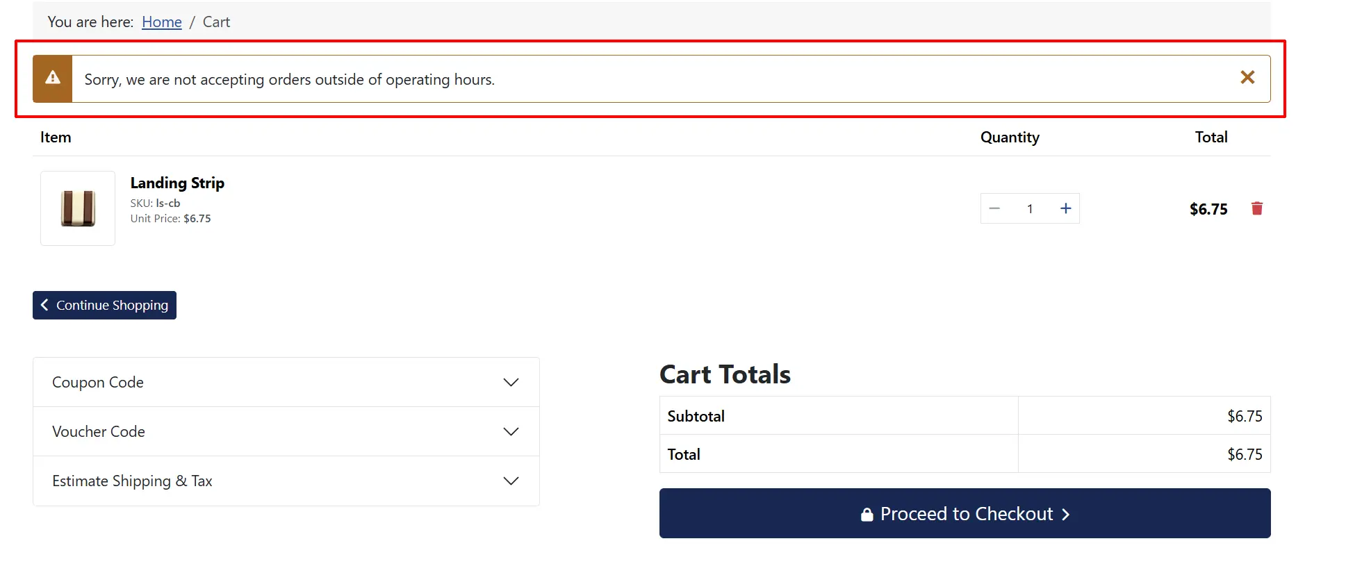Click the Proceed to Checkout button
This screenshot has width=1362, height=582.
pyautogui.click(x=965, y=513)
